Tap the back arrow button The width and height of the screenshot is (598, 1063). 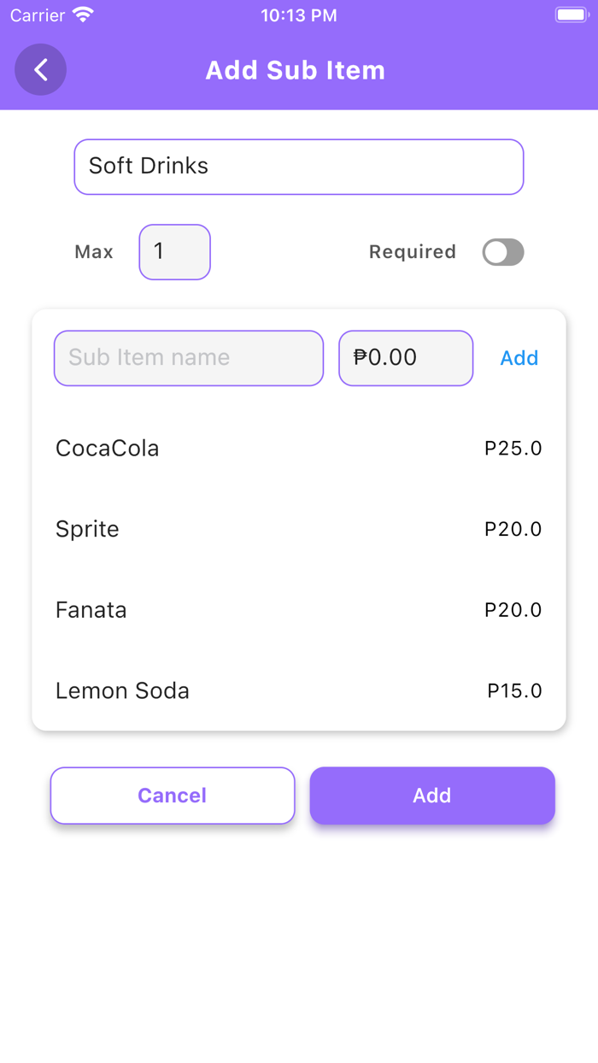click(x=40, y=69)
